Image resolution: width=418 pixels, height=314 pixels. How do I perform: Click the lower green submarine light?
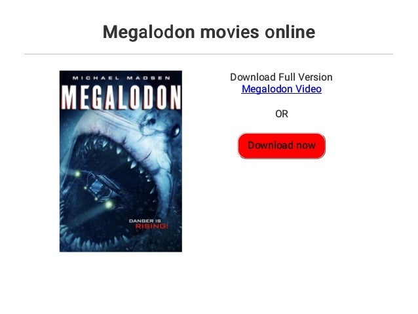coord(109,205)
